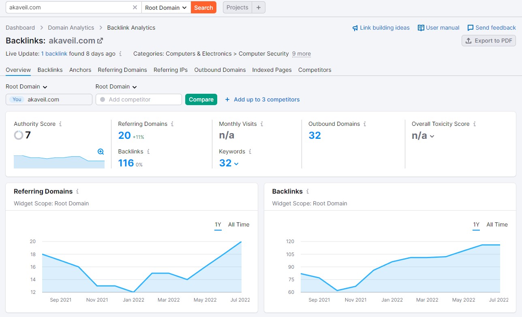The width and height of the screenshot is (522, 317).
Task: Click the Add competitor input field
Action: 139,99
